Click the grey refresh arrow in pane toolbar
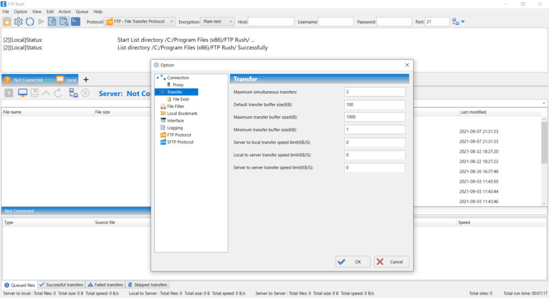This screenshot has height=298, width=549. (x=58, y=93)
